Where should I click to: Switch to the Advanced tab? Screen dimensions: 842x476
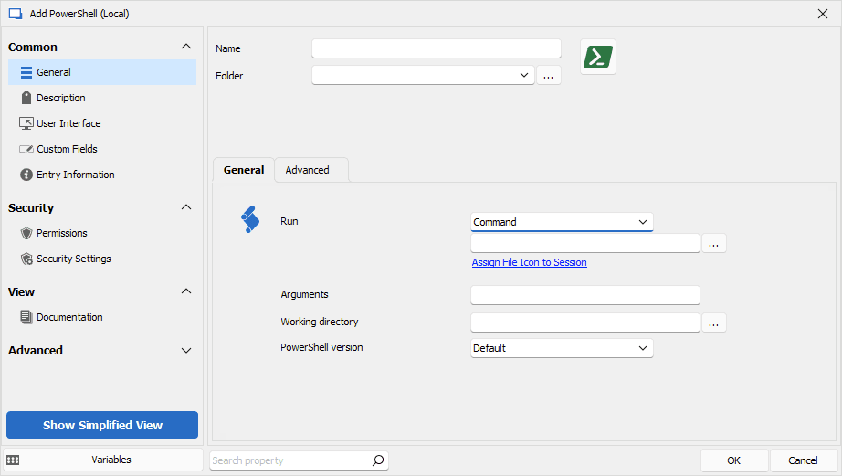307,170
